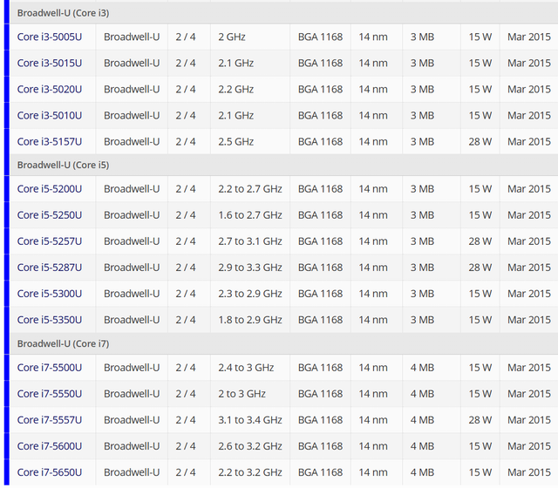Open the Core i5-5300U processor link
Screen dimensions: 558x488
pos(50,294)
